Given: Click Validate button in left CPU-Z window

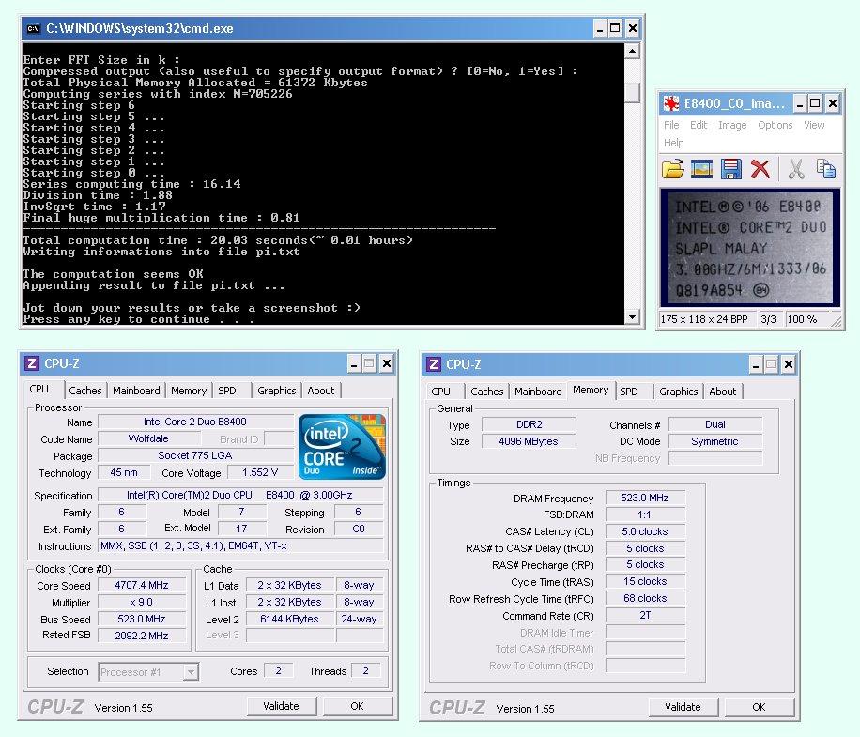Looking at the screenshot, I should click(x=281, y=706).
